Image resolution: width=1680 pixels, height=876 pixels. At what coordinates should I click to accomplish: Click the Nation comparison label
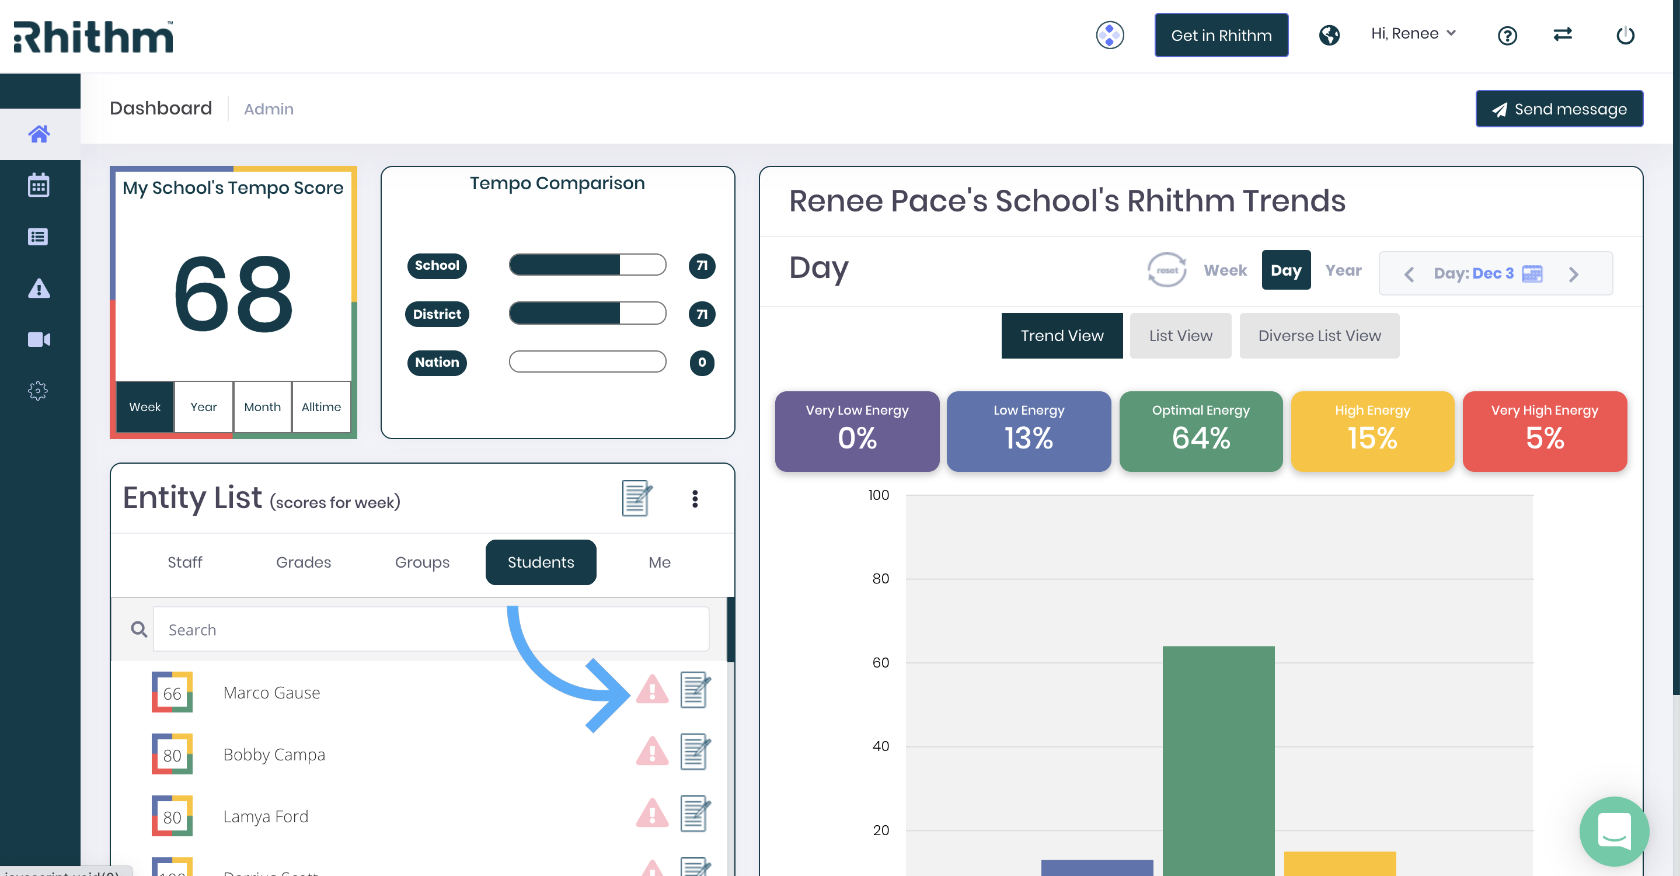click(x=437, y=363)
